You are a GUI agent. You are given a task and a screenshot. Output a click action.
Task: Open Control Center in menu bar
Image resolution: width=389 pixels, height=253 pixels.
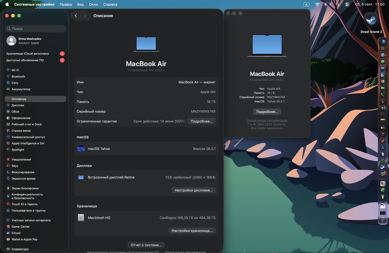coord(347,4)
